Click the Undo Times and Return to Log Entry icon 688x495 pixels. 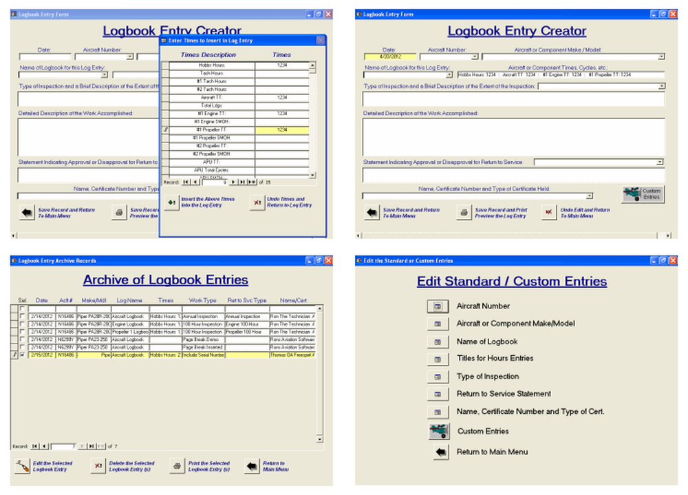click(x=257, y=202)
